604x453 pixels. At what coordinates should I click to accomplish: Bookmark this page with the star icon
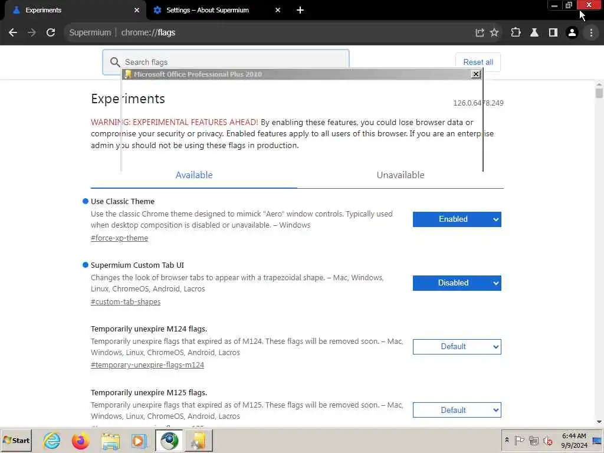[x=494, y=33]
